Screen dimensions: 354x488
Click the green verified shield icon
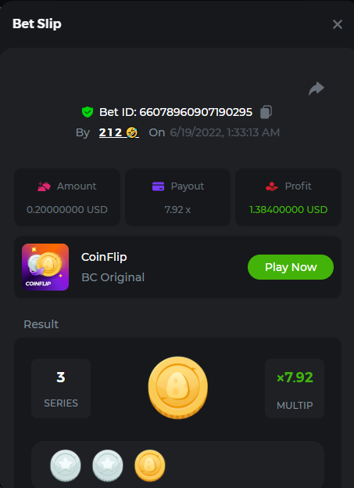pyautogui.click(x=88, y=112)
